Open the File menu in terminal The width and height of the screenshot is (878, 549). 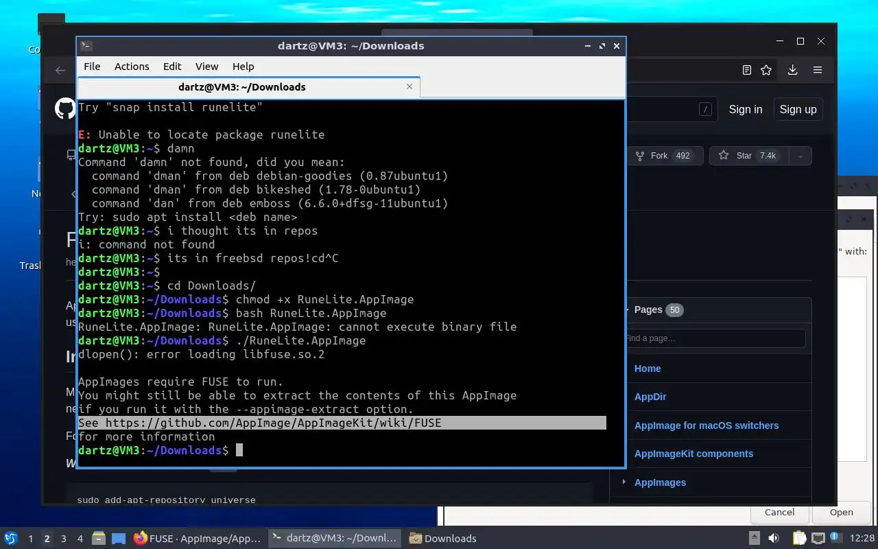click(92, 67)
